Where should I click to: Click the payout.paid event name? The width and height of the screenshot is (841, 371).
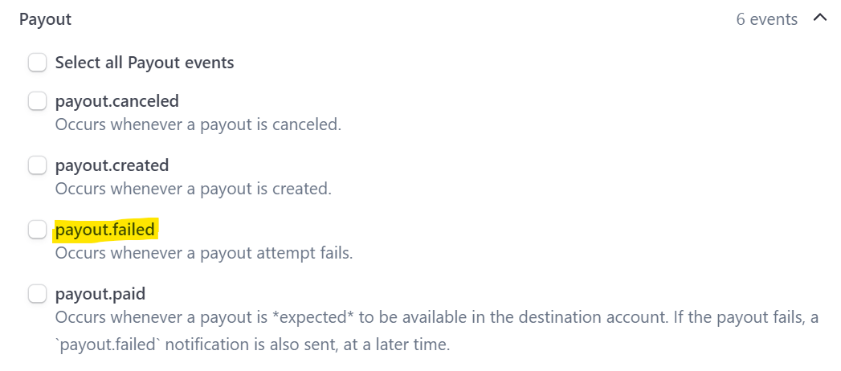(x=100, y=294)
